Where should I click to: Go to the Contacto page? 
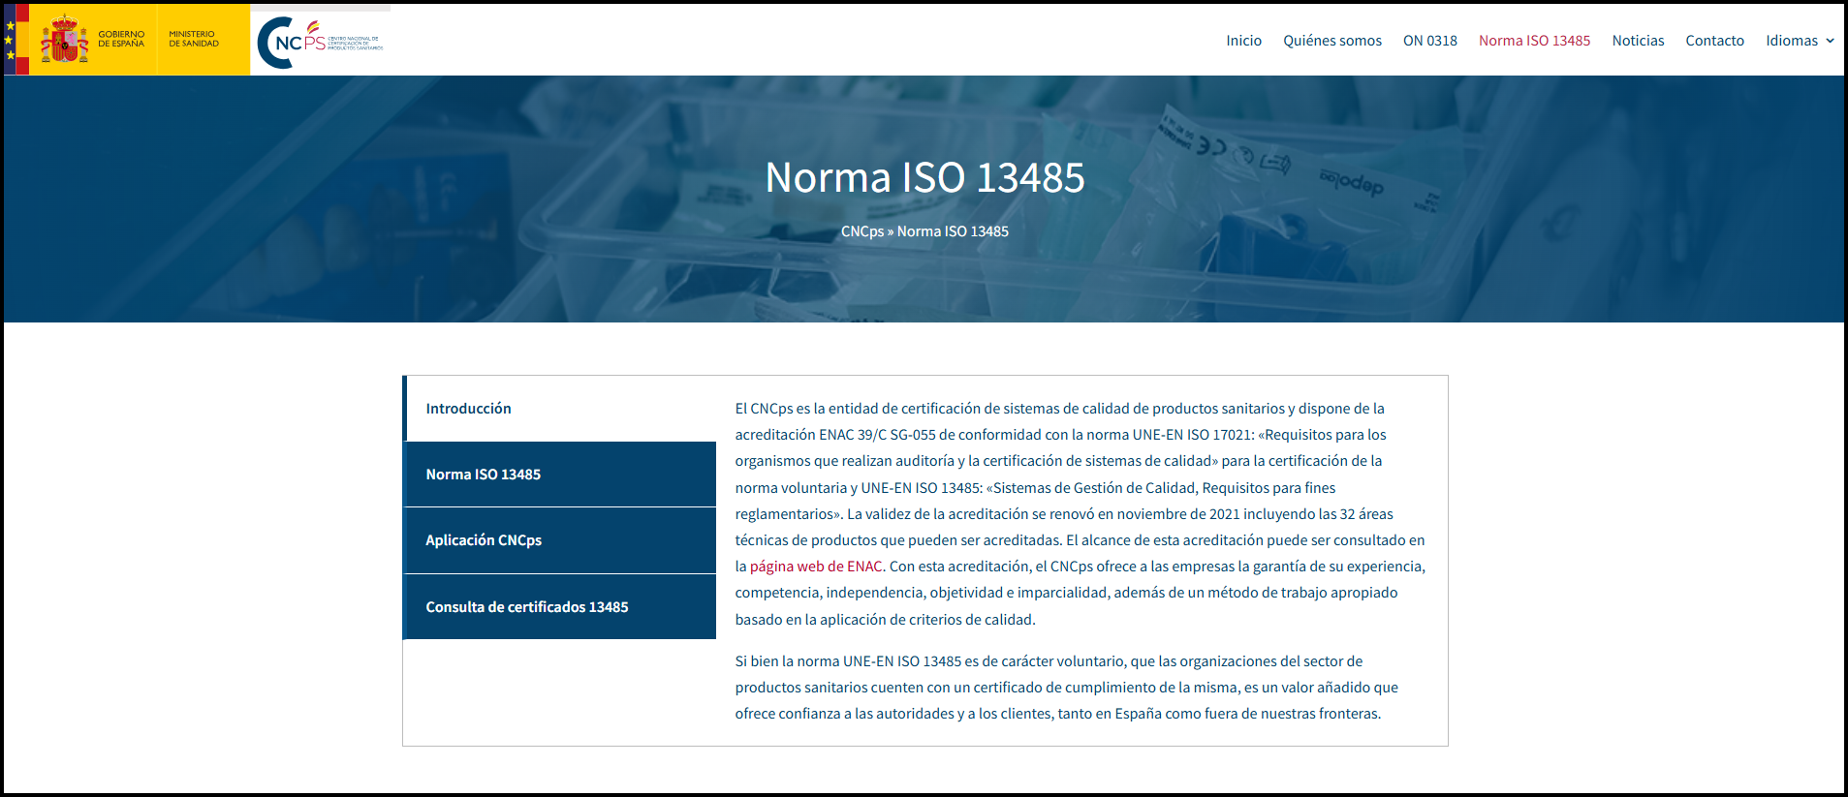[1714, 41]
